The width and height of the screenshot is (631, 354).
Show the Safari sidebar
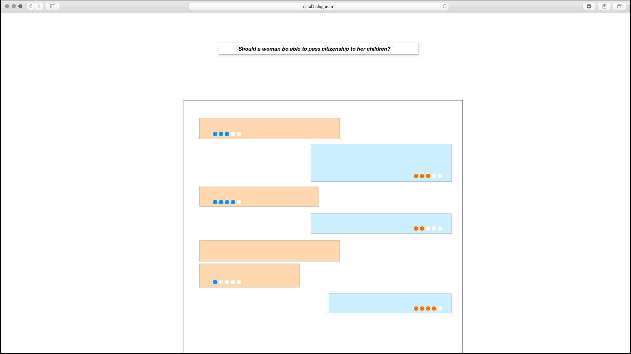pyautogui.click(x=52, y=6)
